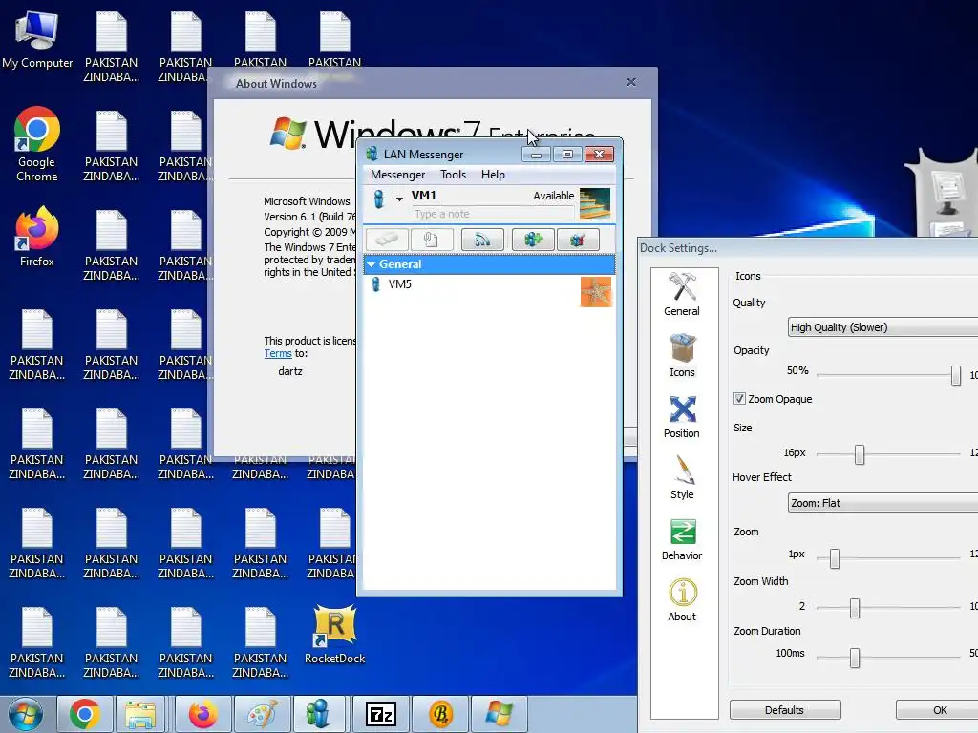Click the Available status text
978x733 pixels.
click(553, 196)
